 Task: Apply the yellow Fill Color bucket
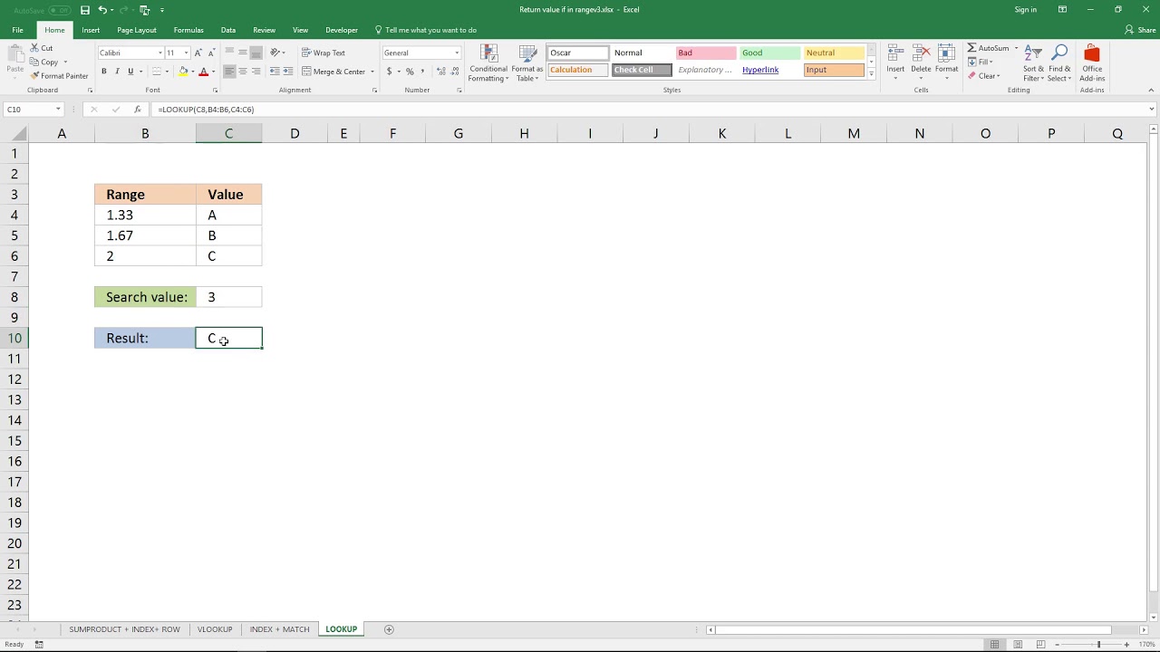183,72
